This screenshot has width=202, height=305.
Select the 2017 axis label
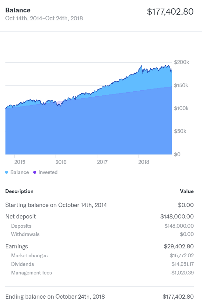pyautogui.click(x=102, y=162)
